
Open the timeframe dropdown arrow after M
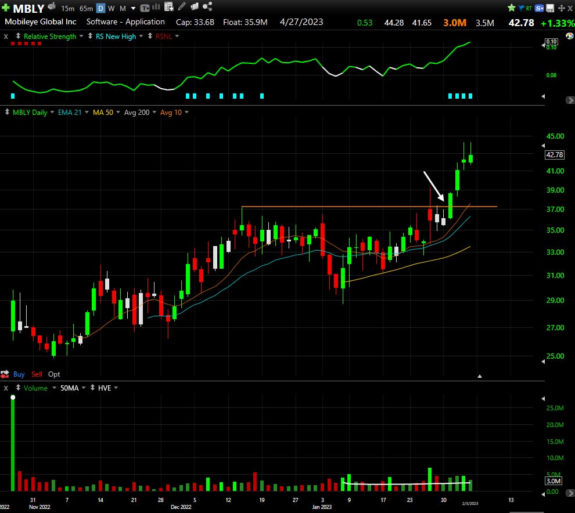(x=133, y=8)
